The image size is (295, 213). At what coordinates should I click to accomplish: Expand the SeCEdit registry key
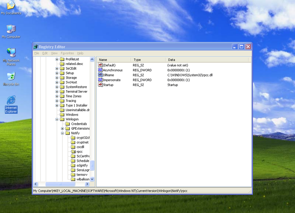pyautogui.click(x=57, y=68)
